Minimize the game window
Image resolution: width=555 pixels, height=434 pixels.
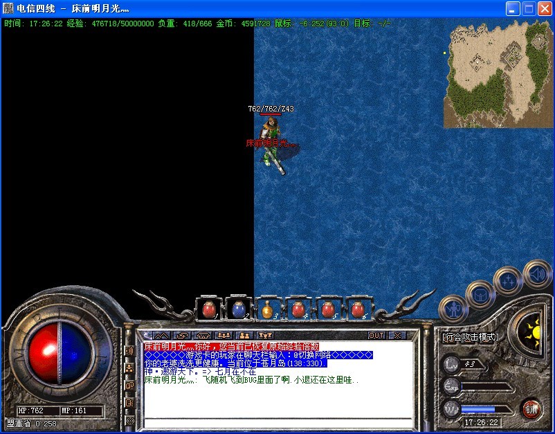pyautogui.click(x=513, y=9)
